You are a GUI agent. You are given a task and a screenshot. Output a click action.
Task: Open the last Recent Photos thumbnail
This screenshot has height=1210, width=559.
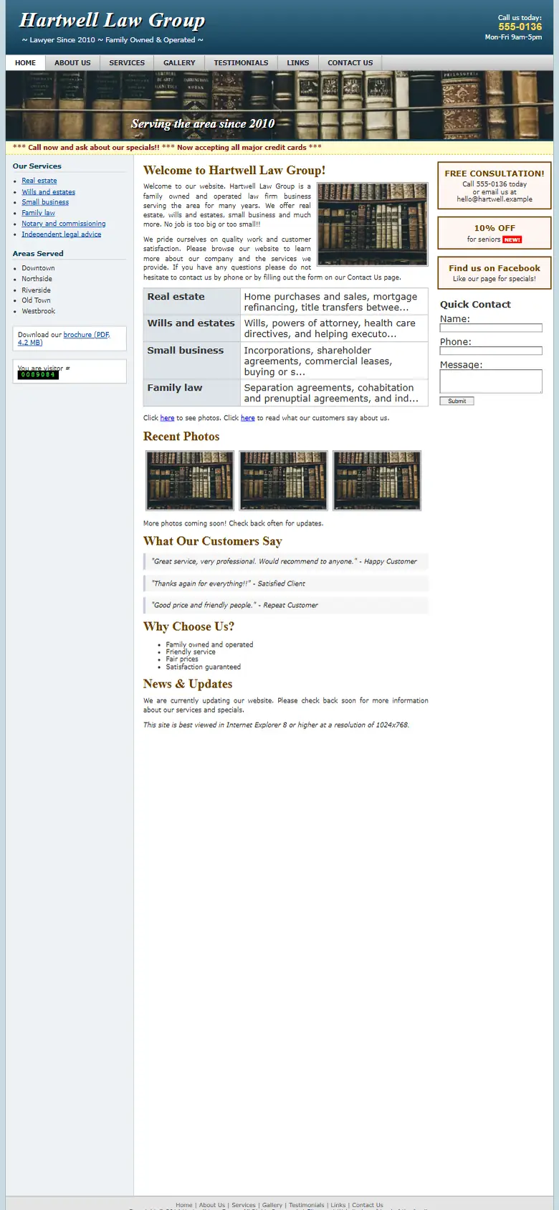point(377,480)
